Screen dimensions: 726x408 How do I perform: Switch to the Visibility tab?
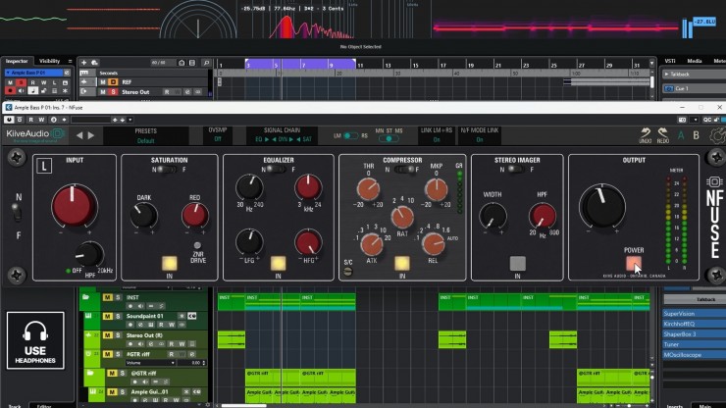coord(49,61)
